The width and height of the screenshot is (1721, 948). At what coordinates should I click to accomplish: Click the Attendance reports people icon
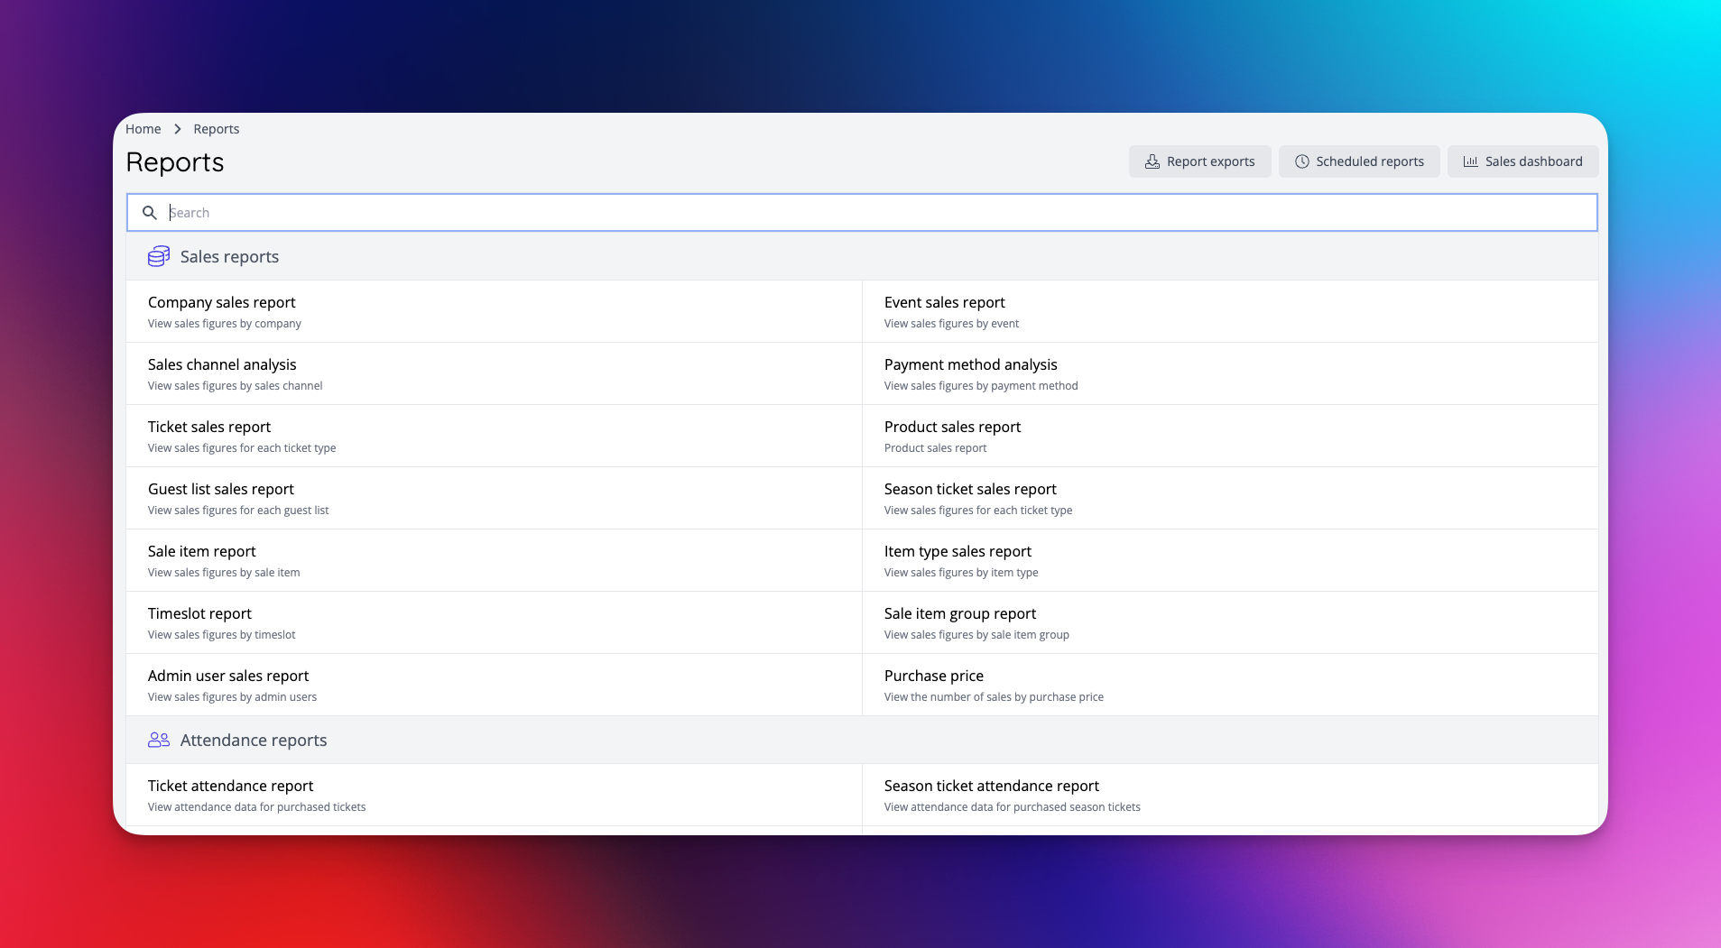point(158,740)
